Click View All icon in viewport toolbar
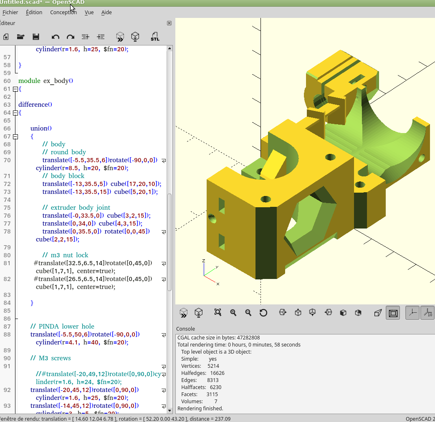 click(217, 312)
